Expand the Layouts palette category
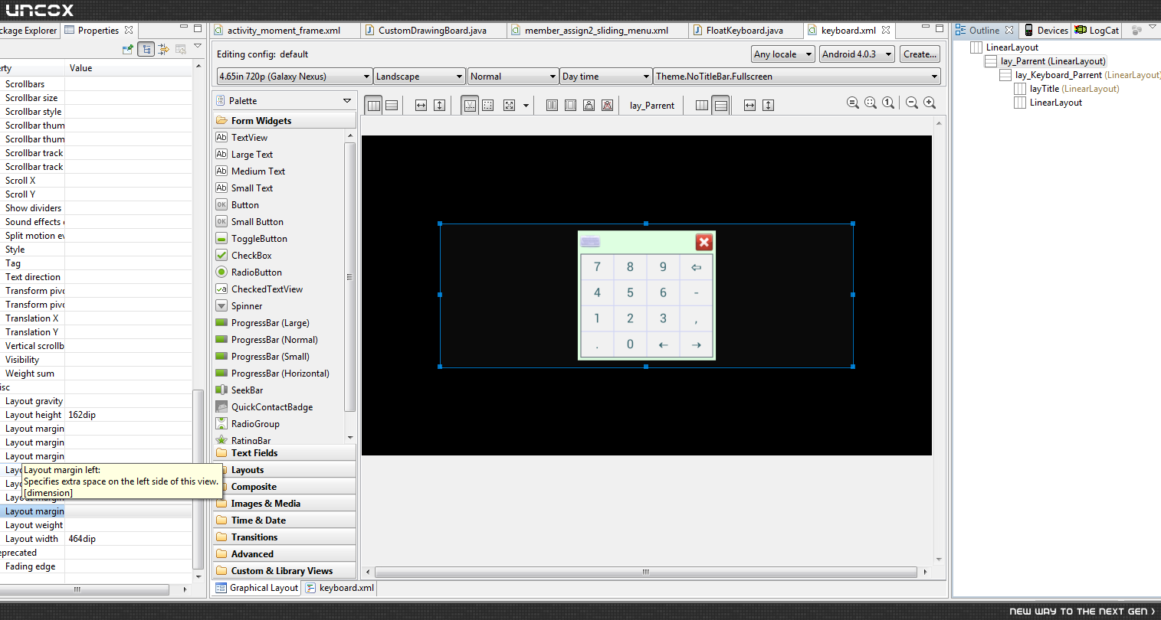The width and height of the screenshot is (1161, 620). tap(284, 470)
